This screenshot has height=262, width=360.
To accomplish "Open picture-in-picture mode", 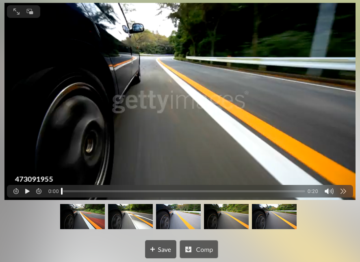I will click(30, 12).
